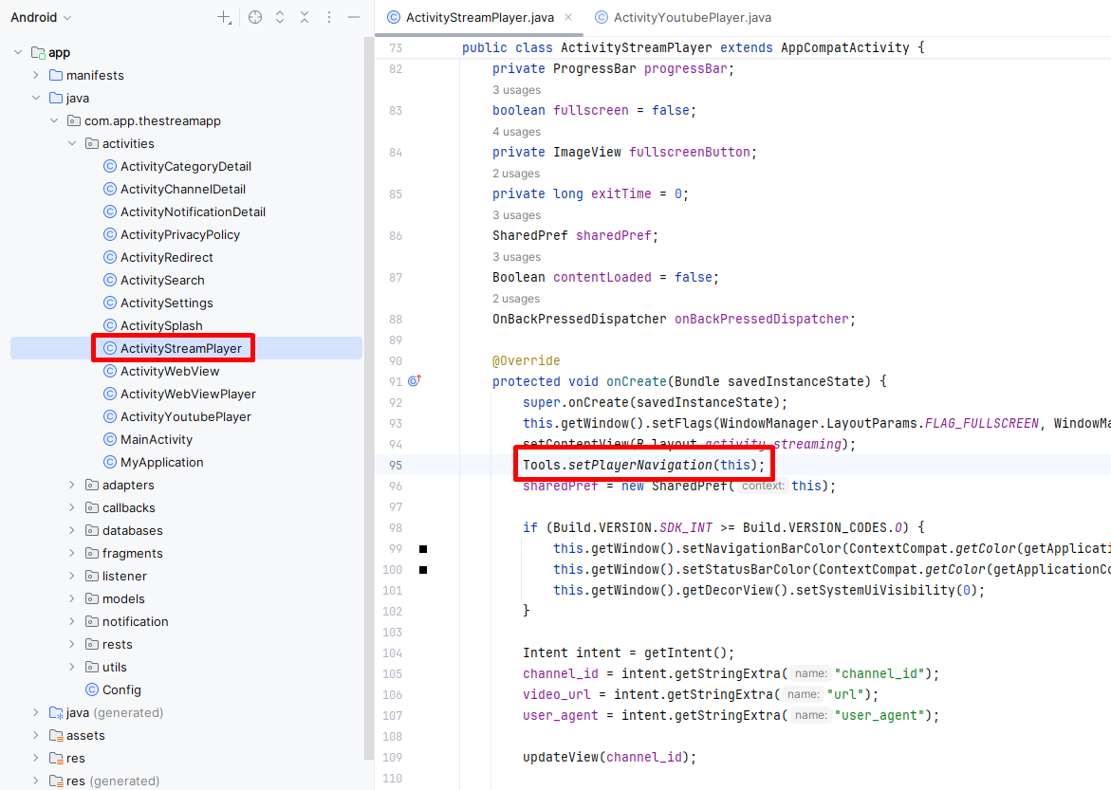1111x790 pixels.
Task: Click the project tree vertical scrollbar
Action: pyautogui.click(x=368, y=396)
